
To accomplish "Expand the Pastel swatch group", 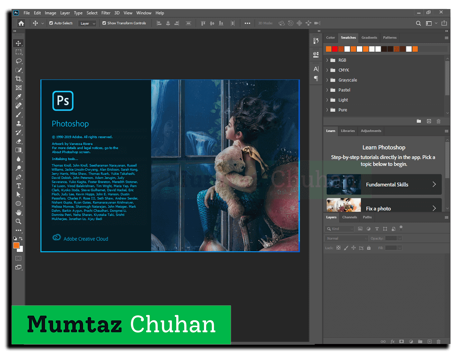I will 327,90.
